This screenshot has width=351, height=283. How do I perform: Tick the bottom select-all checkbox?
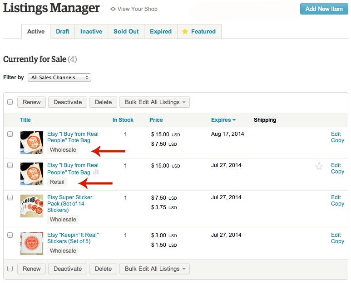pos(10,269)
